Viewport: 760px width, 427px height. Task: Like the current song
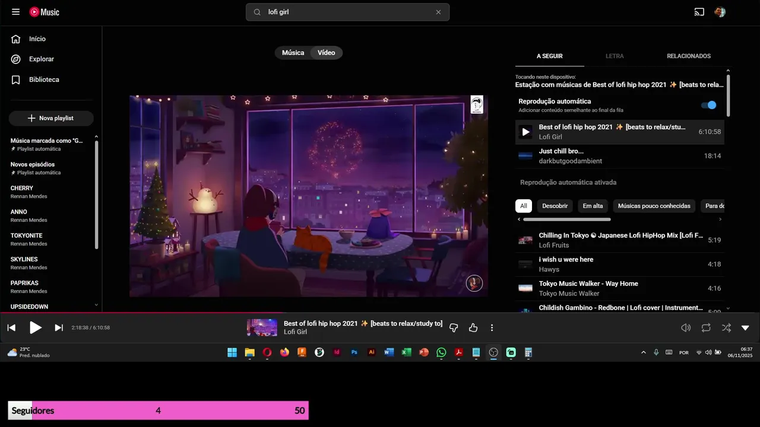[473, 327]
